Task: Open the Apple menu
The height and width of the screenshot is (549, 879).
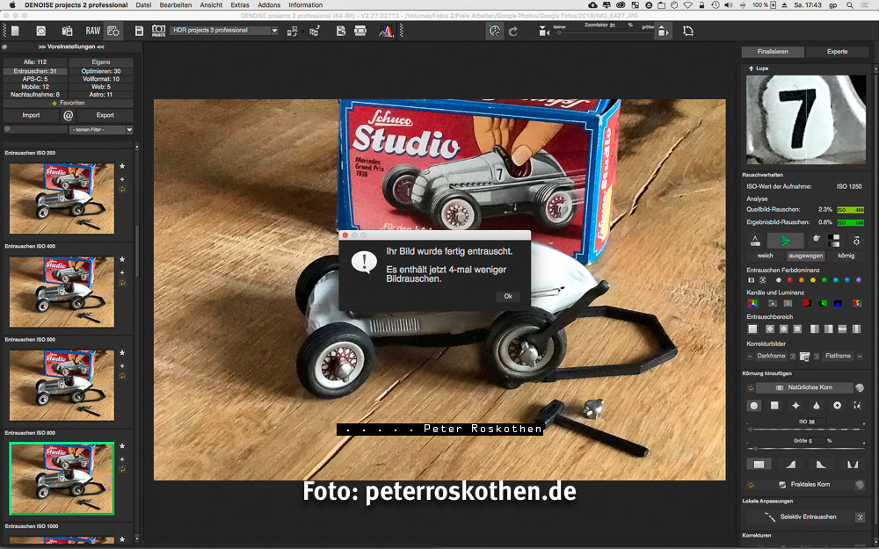Action: pyautogui.click(x=11, y=5)
